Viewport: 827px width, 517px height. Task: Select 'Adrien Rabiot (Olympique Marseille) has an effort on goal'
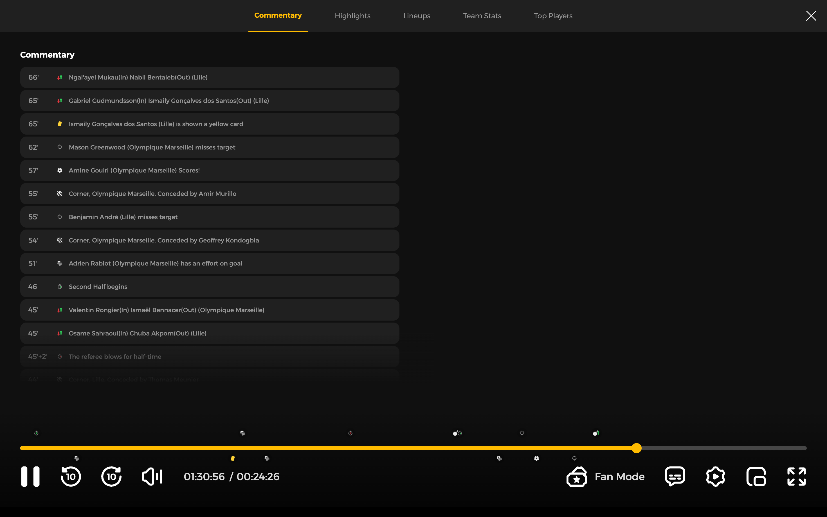[210, 263]
